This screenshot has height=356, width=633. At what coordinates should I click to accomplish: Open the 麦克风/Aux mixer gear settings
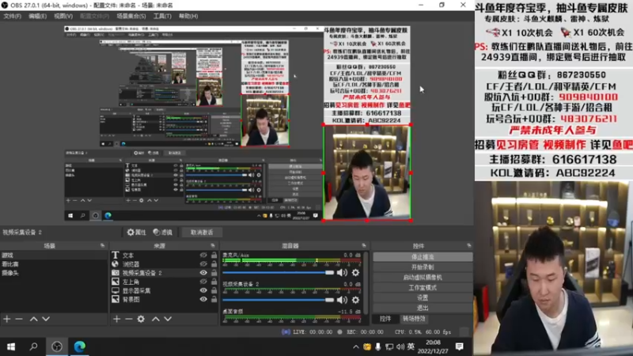coord(355,273)
